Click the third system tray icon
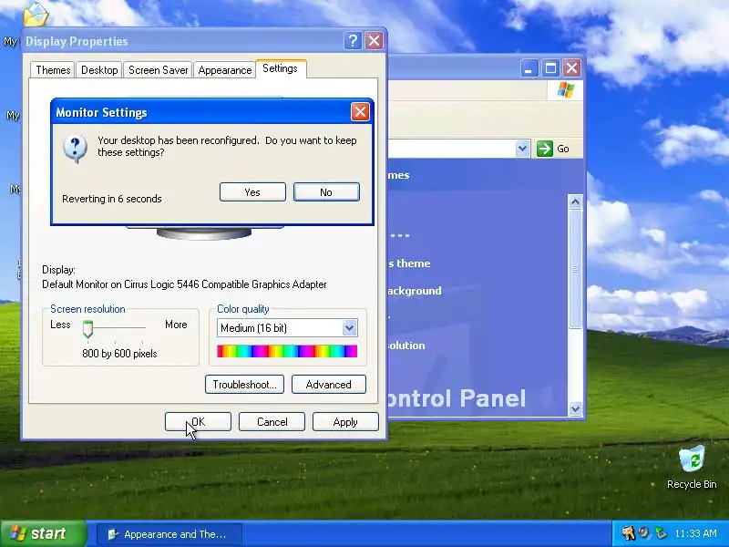729x547 pixels. coord(661,533)
